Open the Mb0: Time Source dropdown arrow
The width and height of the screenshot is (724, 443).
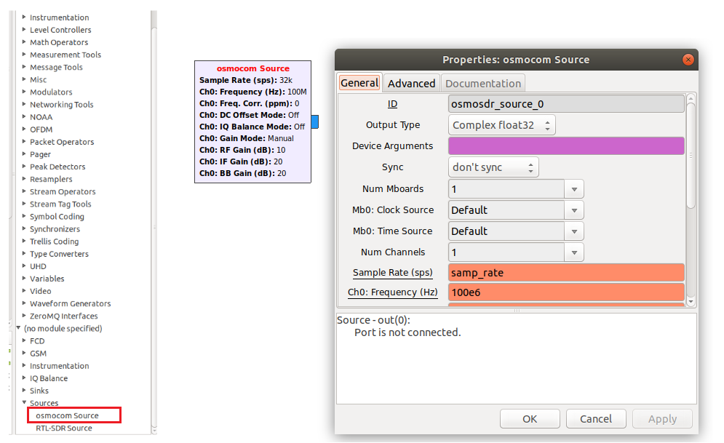(574, 231)
